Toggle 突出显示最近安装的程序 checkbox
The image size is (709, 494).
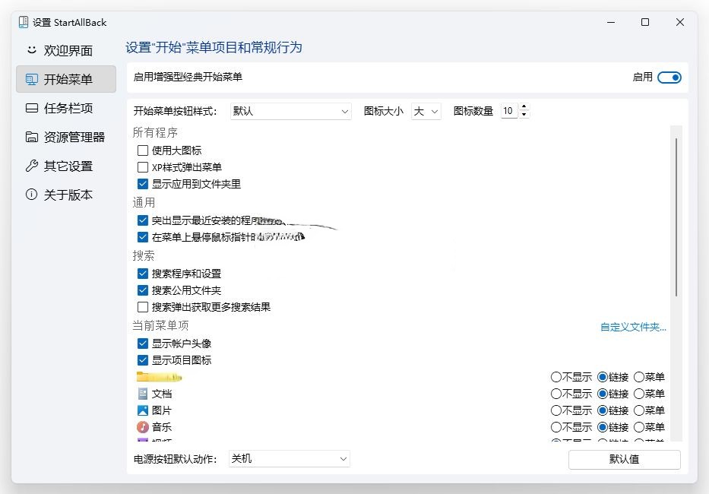tap(142, 220)
